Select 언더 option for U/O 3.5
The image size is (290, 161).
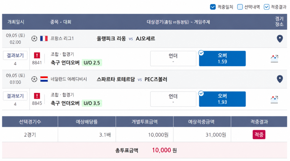[x=173, y=99]
